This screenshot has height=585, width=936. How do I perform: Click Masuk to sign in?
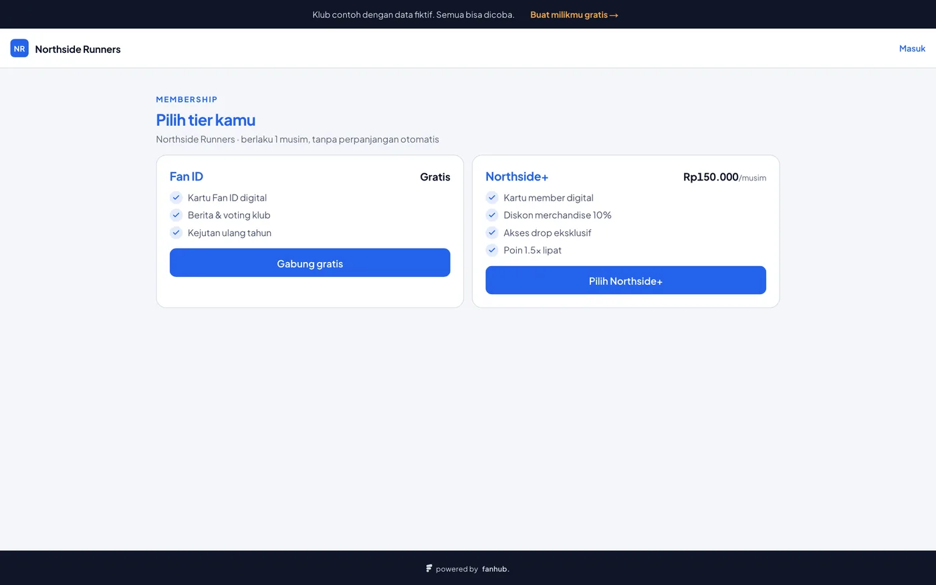pos(912,48)
